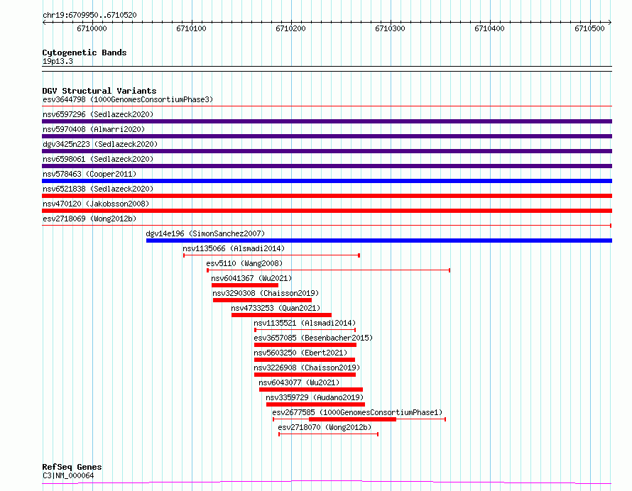This screenshot has height=491, width=632.
Task: Select nsv1135521 (Alsmadi2014) label
Action: [305, 323]
